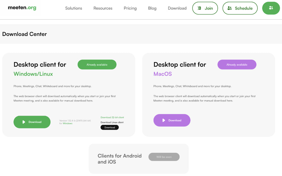The height and width of the screenshot is (176, 282).
Task: Click the 'Phone, Meetings, Chat' line in the MacOS card
Action: tap(192, 86)
